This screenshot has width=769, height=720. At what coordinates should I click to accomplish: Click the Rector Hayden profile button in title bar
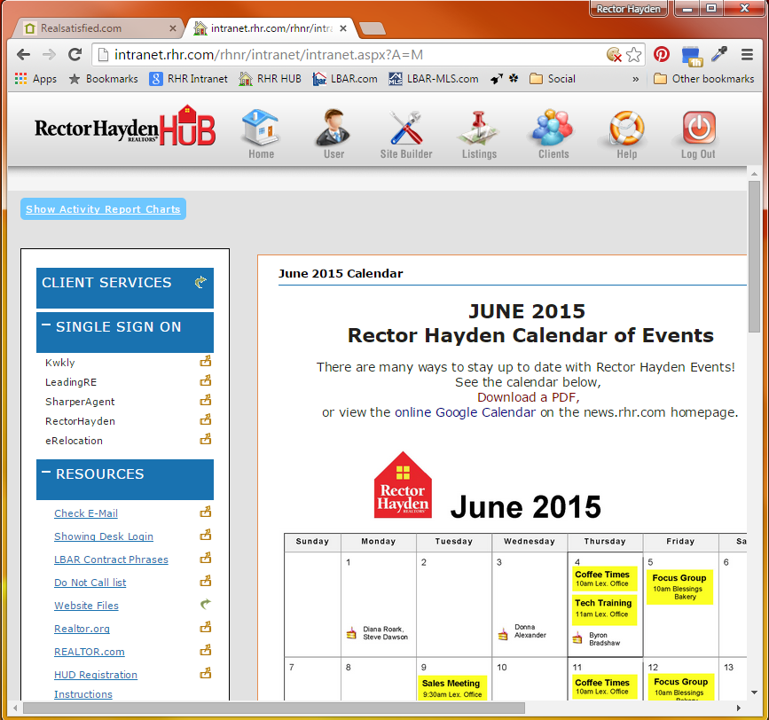628,9
